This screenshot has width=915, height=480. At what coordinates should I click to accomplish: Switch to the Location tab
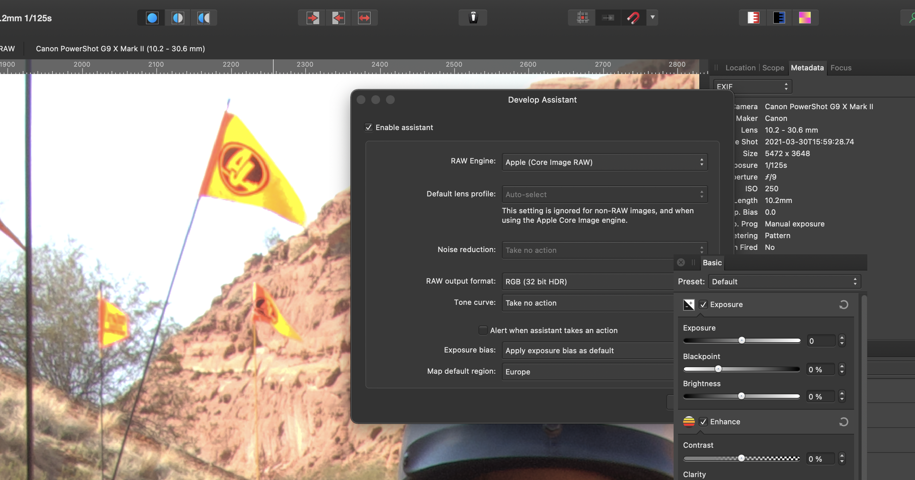(740, 68)
